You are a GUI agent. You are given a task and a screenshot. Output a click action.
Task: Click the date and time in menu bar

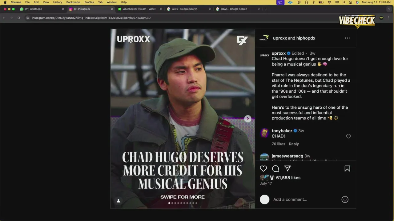pyautogui.click(x=376, y=2)
